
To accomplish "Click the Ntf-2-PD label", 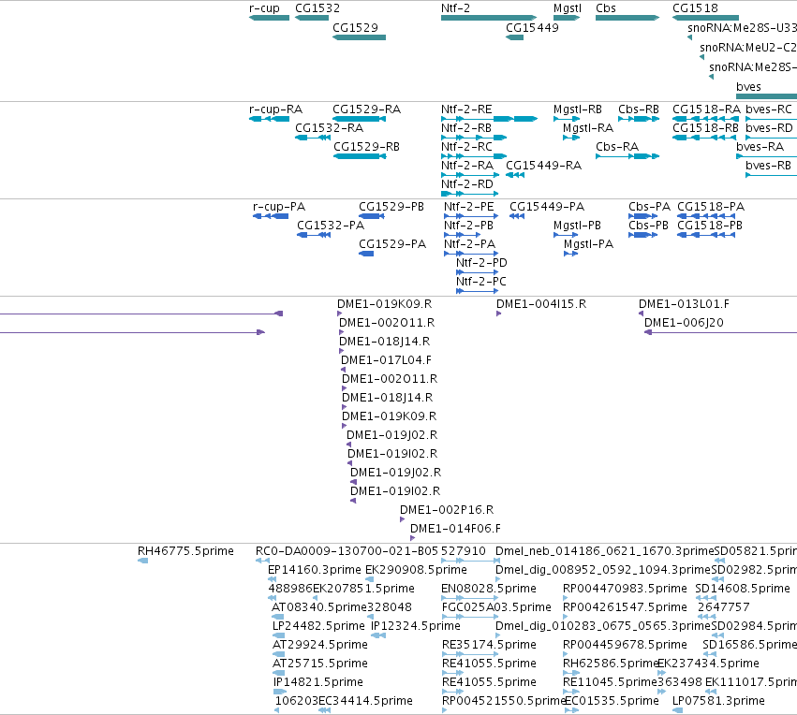I will (x=481, y=263).
